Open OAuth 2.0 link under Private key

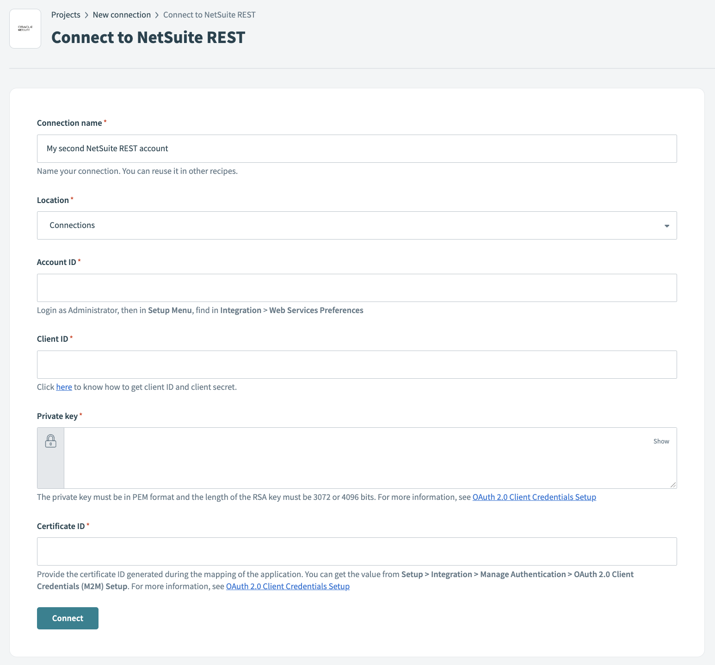[x=534, y=497]
